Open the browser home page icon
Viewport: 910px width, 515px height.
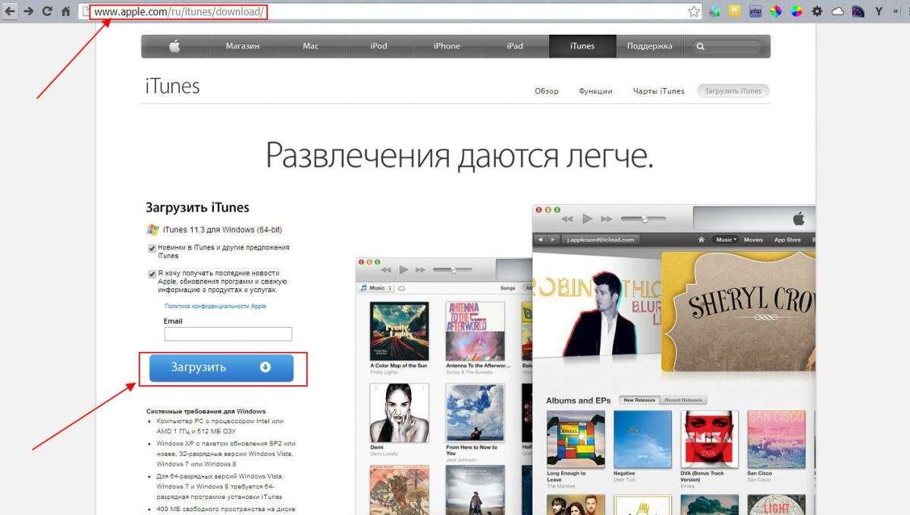click(x=66, y=11)
